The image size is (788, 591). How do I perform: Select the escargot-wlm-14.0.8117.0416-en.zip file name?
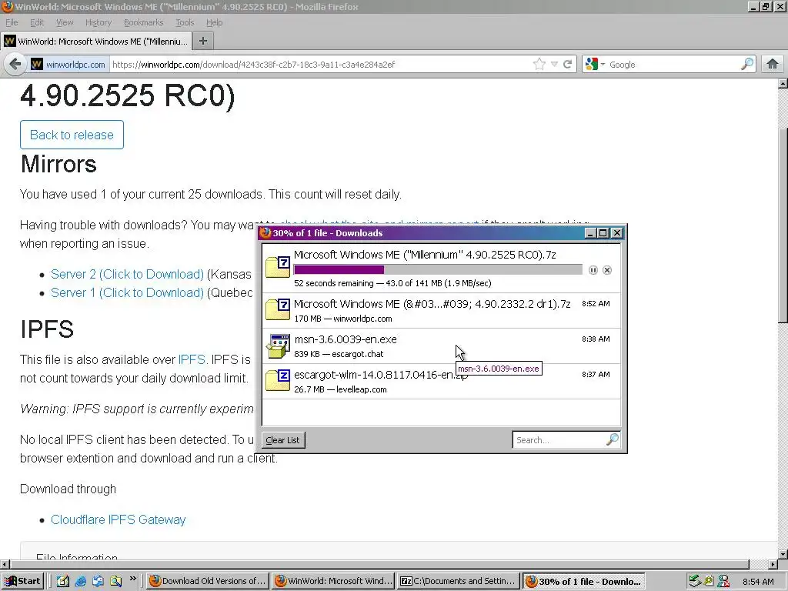click(x=381, y=375)
